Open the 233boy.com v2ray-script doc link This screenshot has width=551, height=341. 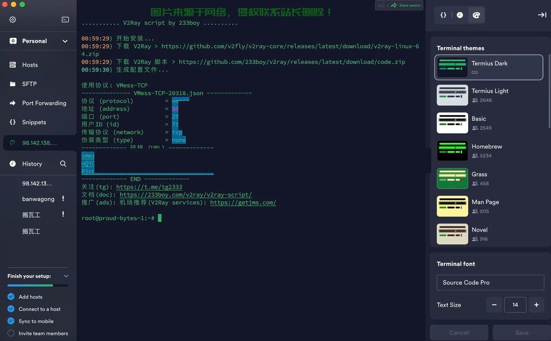186,194
